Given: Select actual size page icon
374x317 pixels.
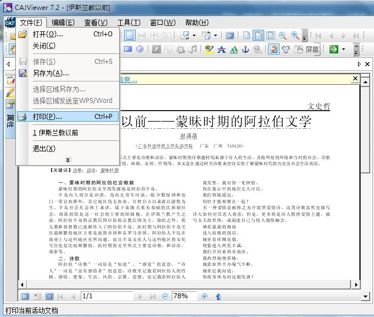Looking at the screenshot, I should [247, 36].
